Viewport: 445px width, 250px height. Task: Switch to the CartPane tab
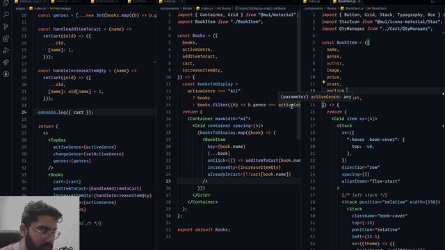(140, 1)
